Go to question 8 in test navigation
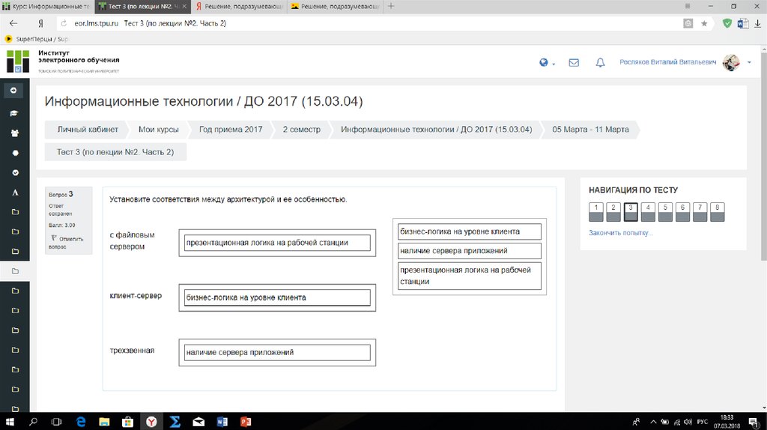 (718, 212)
